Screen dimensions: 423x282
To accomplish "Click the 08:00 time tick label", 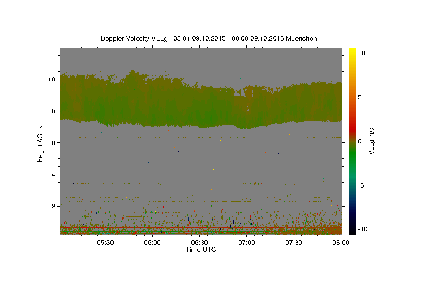I will [341, 243].
